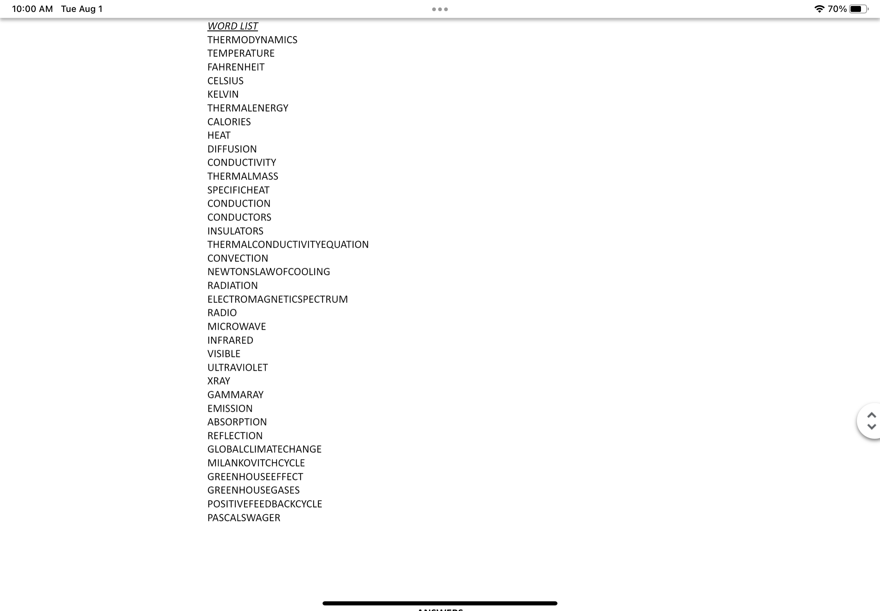Select the WORD LIST heading
This screenshot has width=880, height=611.
(x=232, y=25)
